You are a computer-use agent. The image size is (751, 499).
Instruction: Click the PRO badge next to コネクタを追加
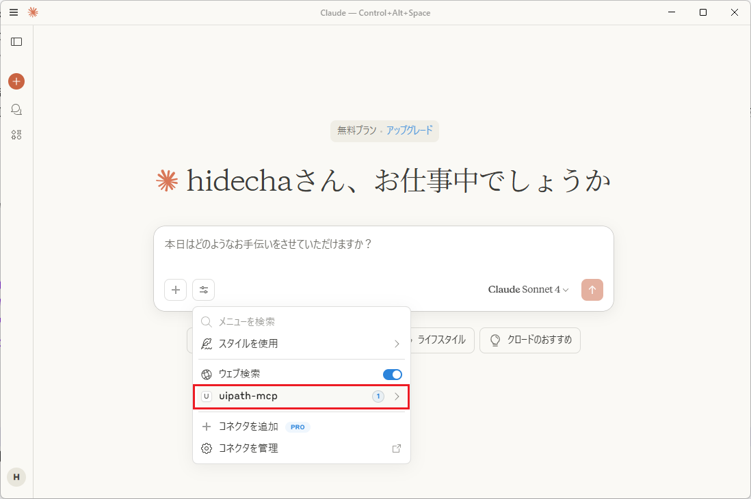298,427
